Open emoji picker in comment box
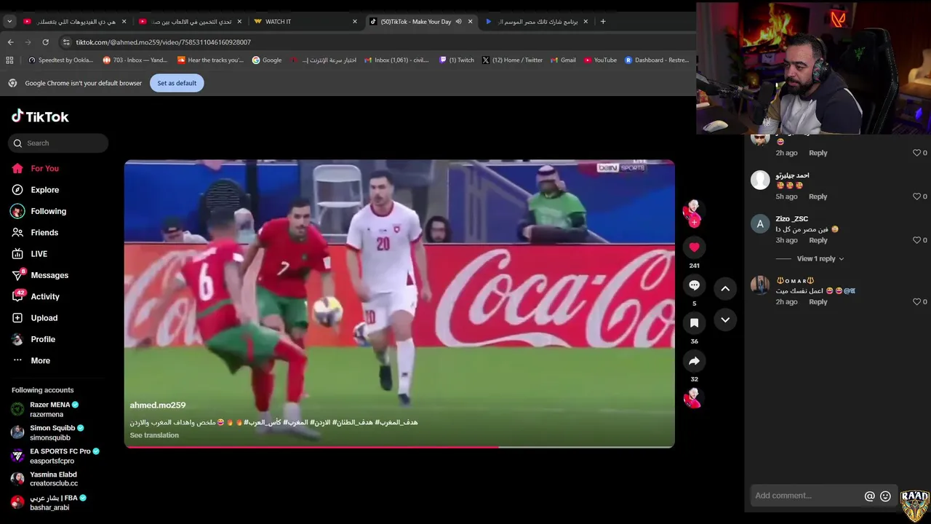Screen dimensions: 931x524 [x=885, y=496]
